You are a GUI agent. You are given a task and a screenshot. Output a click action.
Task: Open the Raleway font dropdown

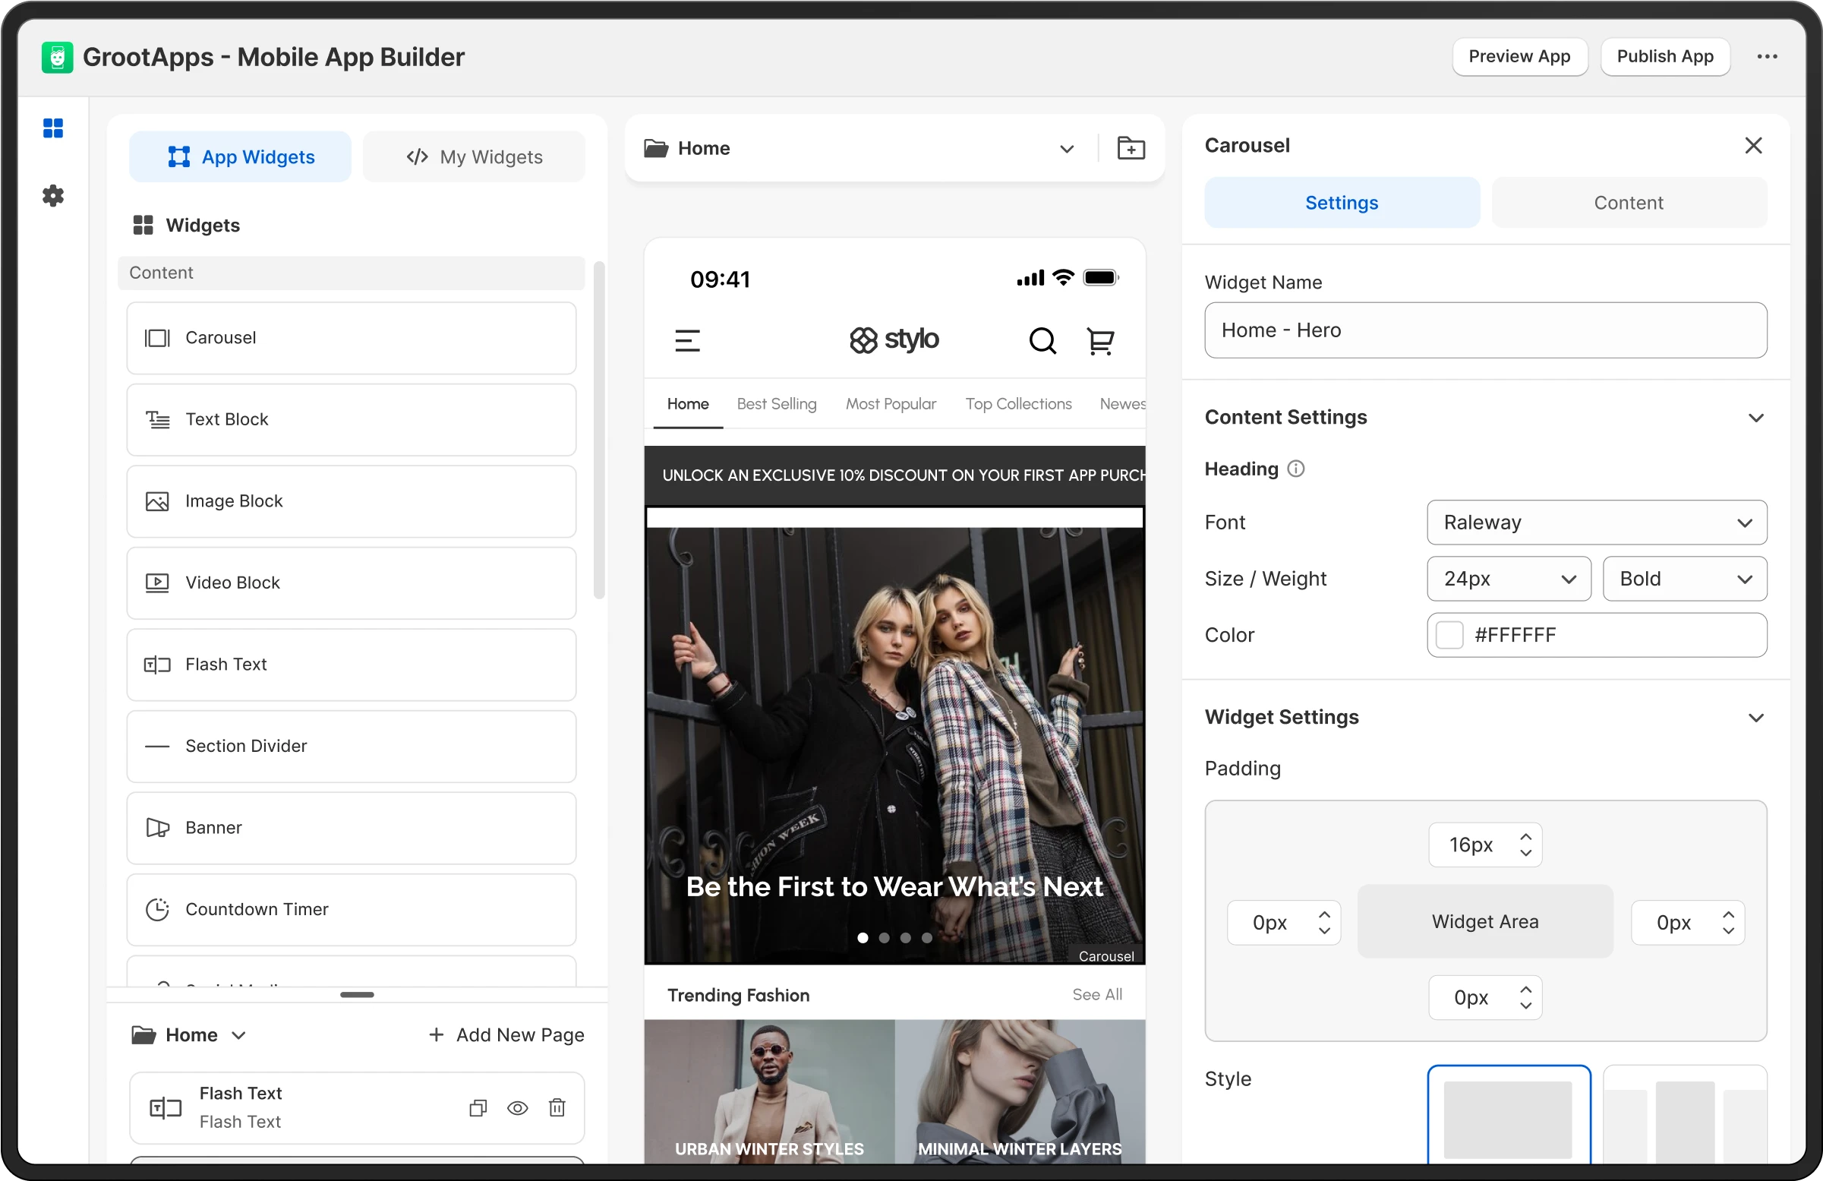[1596, 523]
